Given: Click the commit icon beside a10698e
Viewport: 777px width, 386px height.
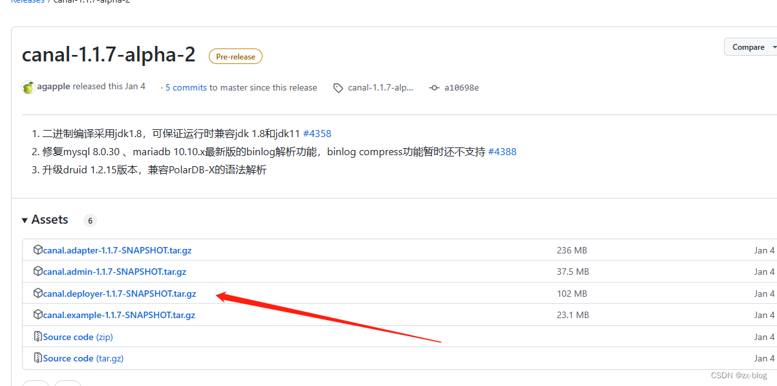Looking at the screenshot, I should (434, 88).
